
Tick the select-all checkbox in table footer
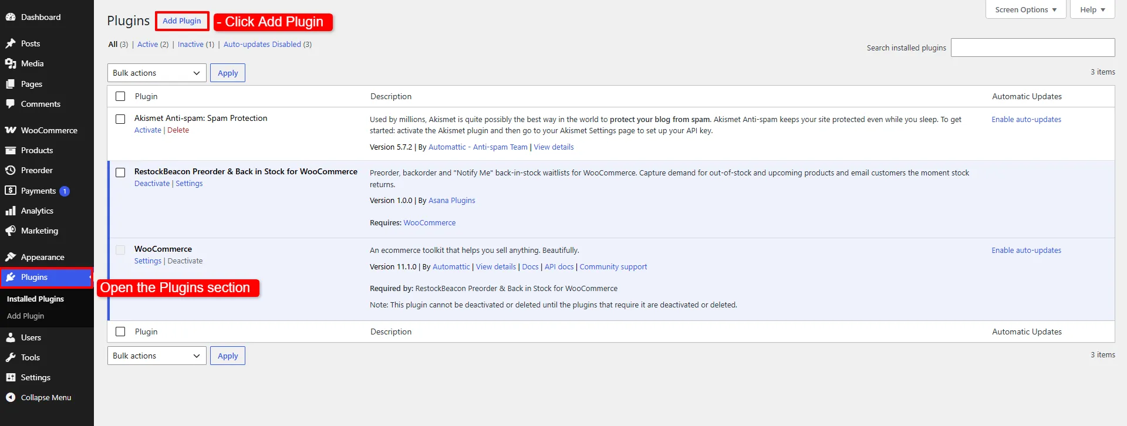coord(120,332)
